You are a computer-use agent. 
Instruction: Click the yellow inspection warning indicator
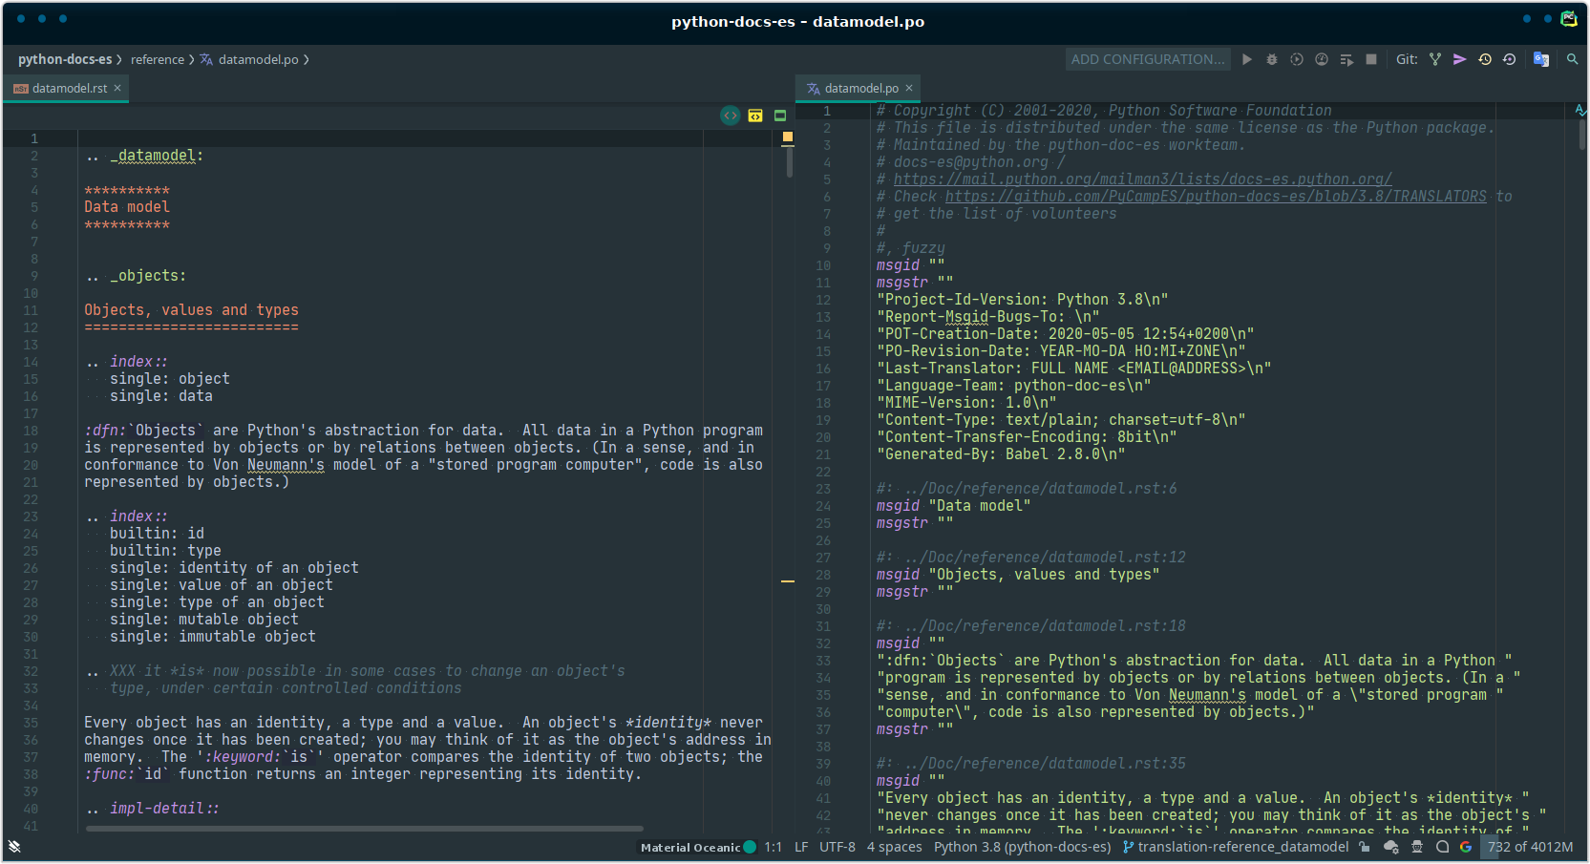click(x=788, y=137)
